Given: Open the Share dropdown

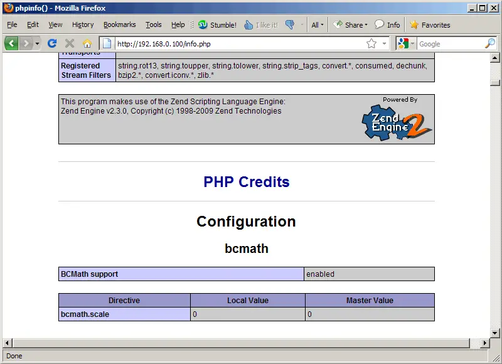Looking at the screenshot, I should pyautogui.click(x=350, y=25).
